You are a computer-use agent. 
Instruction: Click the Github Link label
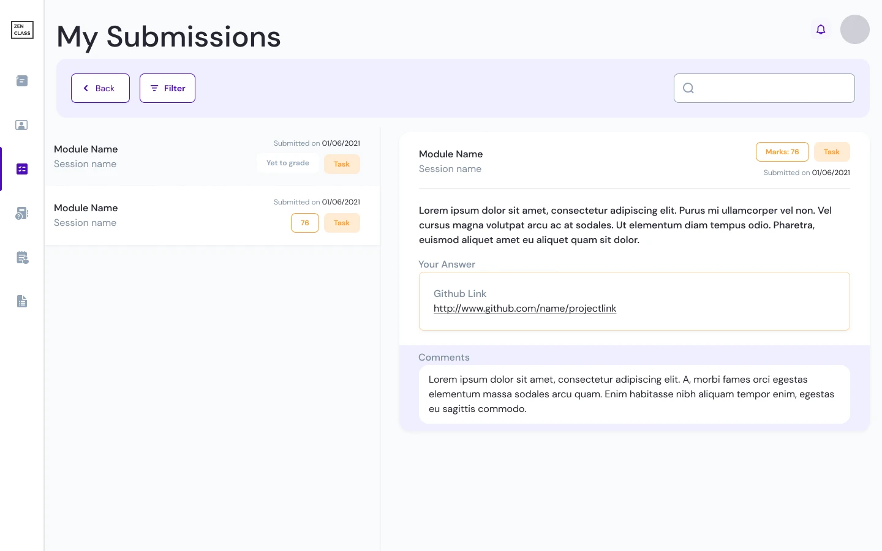coord(460,294)
